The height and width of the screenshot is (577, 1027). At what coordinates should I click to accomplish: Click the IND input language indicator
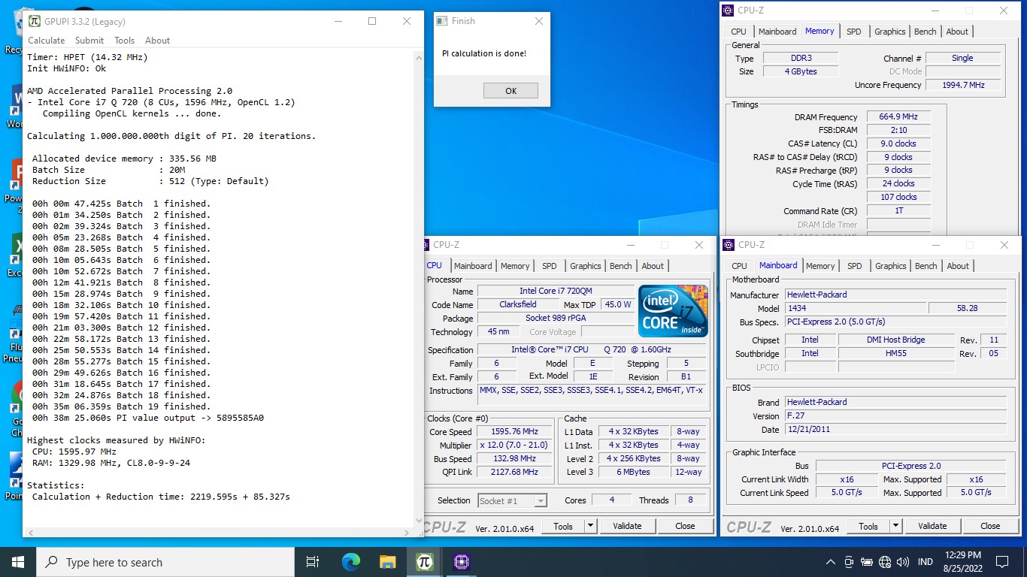pyautogui.click(x=926, y=562)
